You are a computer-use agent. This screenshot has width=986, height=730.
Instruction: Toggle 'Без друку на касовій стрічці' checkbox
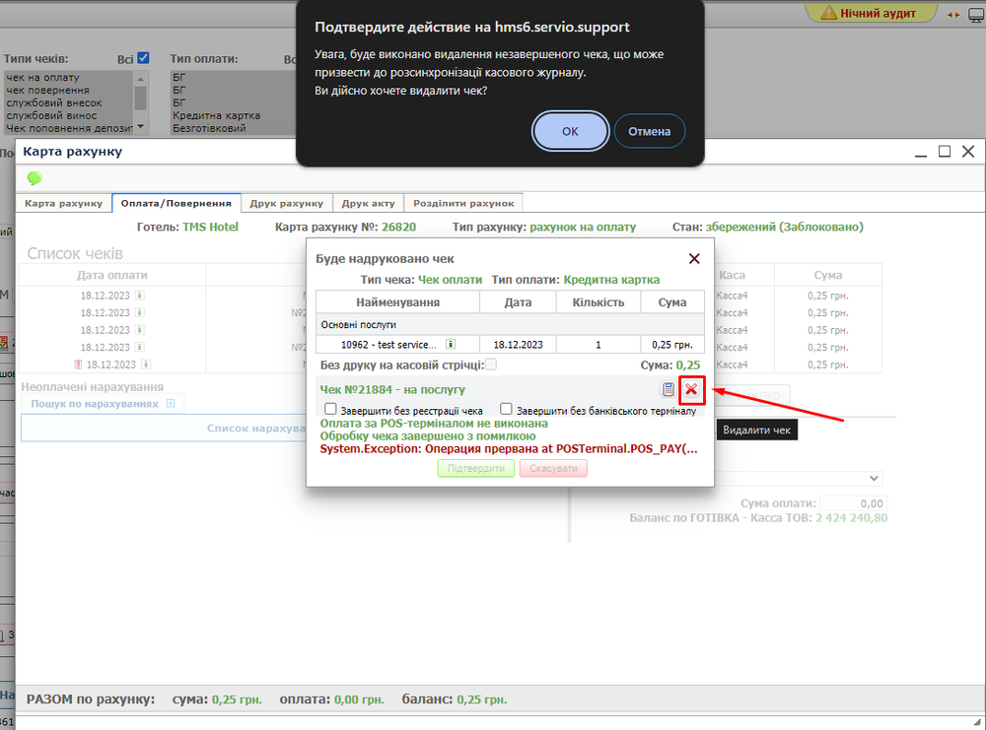click(x=491, y=365)
